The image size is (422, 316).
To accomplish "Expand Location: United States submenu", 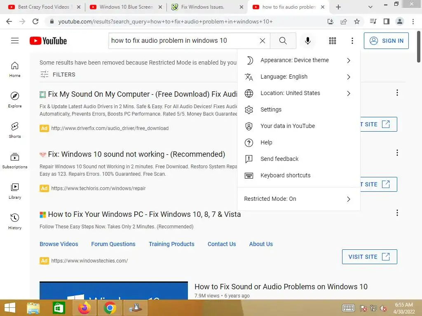I will tap(299, 93).
